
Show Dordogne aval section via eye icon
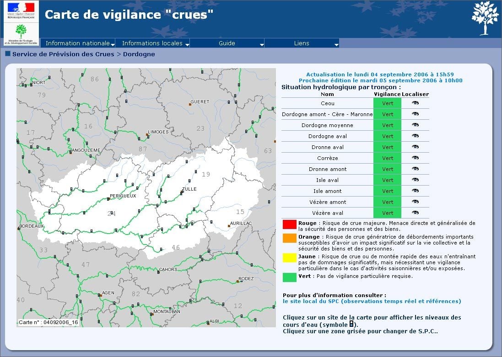pyautogui.click(x=415, y=136)
